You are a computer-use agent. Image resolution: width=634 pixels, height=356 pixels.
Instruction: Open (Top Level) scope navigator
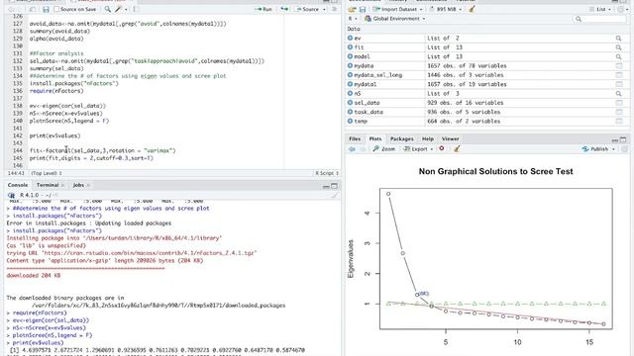click(x=47, y=173)
